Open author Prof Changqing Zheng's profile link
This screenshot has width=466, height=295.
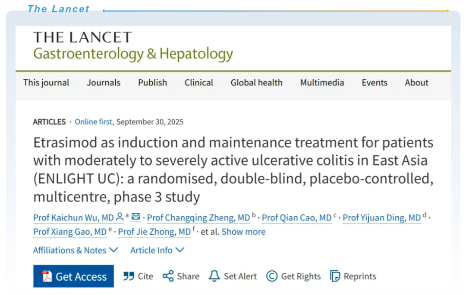198,218
